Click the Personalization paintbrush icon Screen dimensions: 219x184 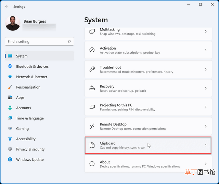click(10, 87)
